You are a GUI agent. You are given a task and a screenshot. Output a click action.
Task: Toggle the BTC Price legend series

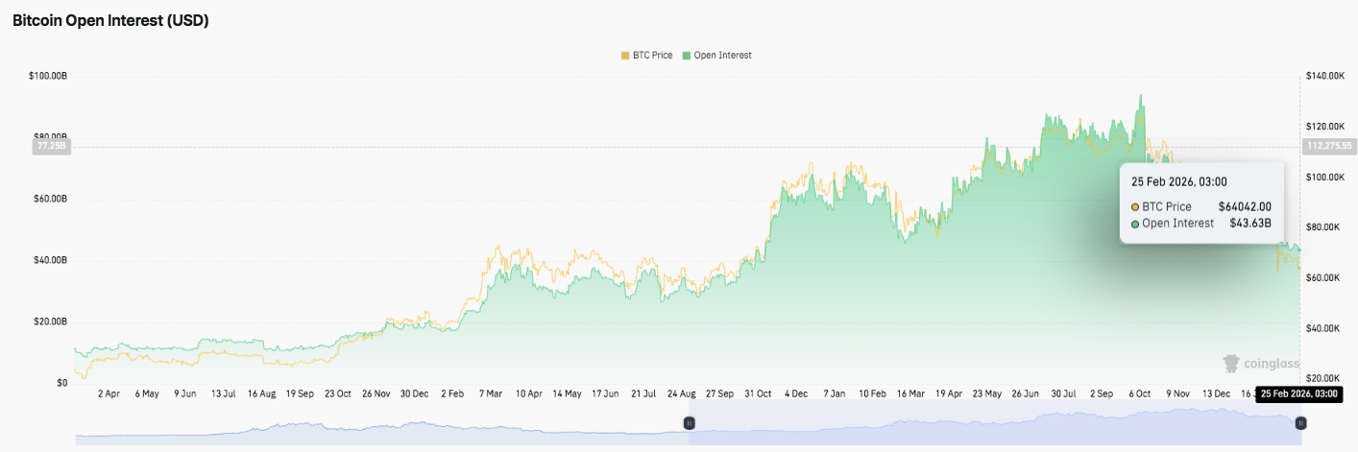[651, 56]
